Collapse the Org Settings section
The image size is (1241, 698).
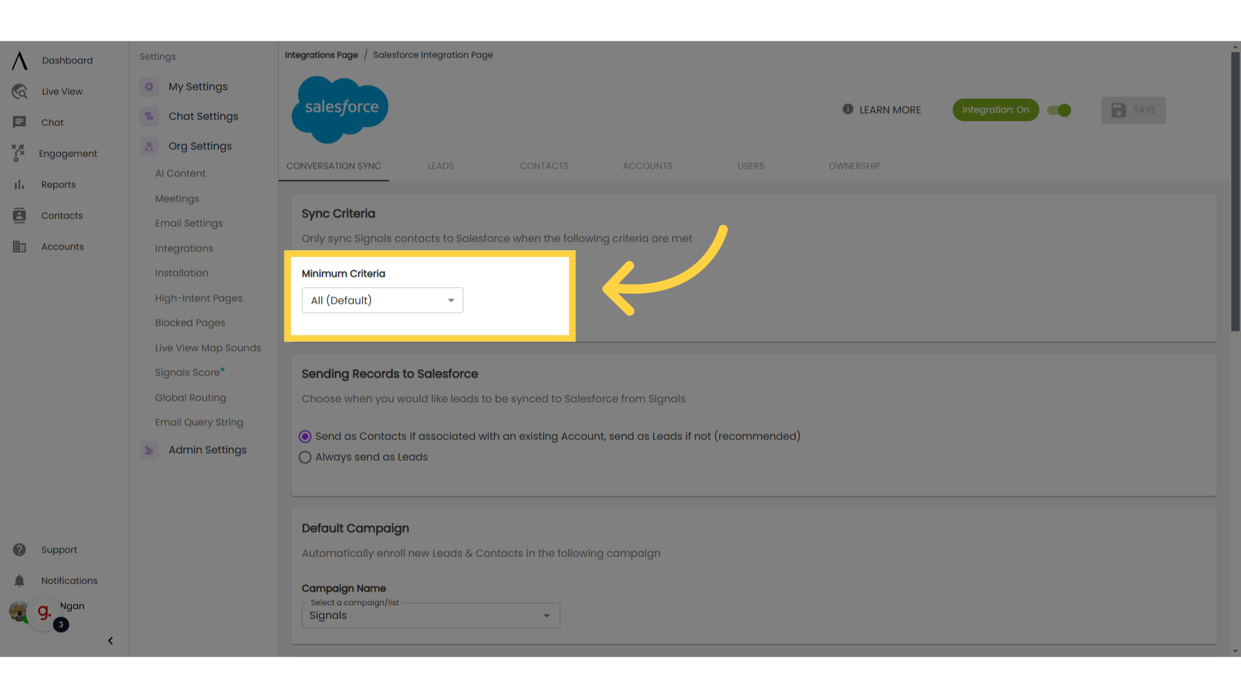tap(200, 146)
